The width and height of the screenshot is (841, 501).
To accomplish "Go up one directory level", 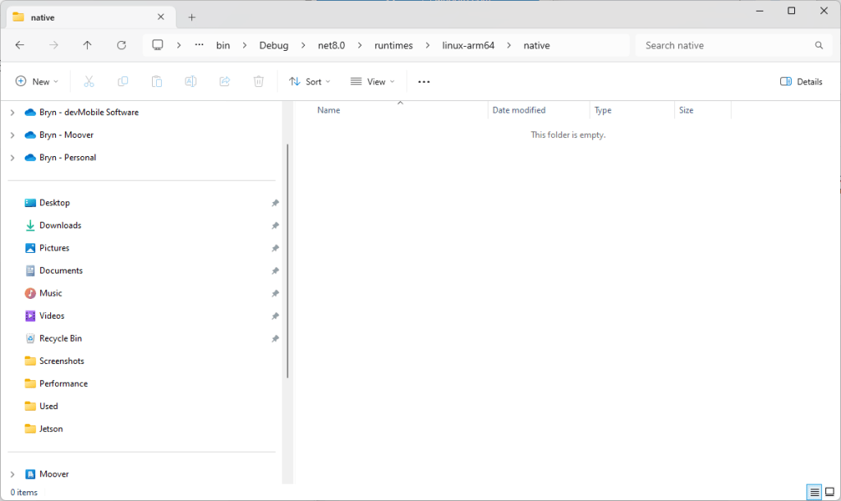I will pos(88,45).
